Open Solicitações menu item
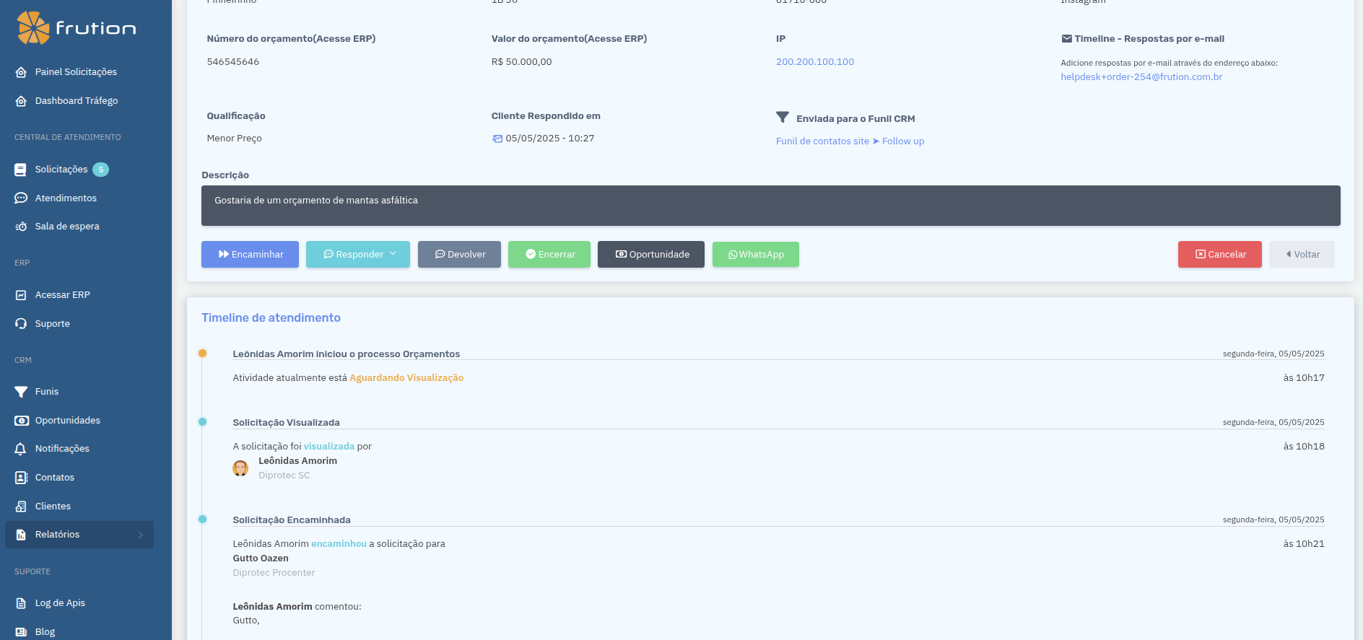The width and height of the screenshot is (1363, 640). (x=61, y=170)
